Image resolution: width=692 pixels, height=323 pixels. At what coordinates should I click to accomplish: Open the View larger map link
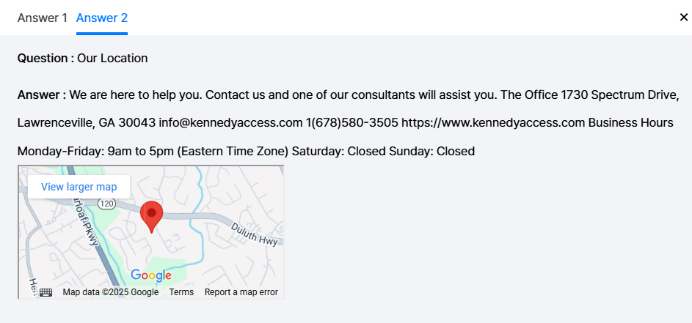(79, 187)
